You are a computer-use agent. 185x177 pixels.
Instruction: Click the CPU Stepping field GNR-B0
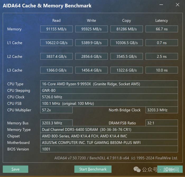click(109, 90)
